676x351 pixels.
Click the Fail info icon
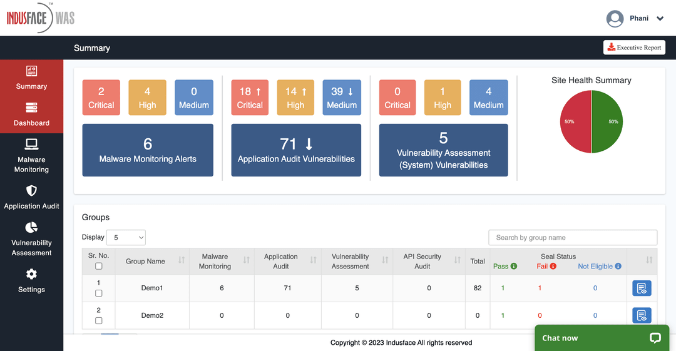click(553, 266)
